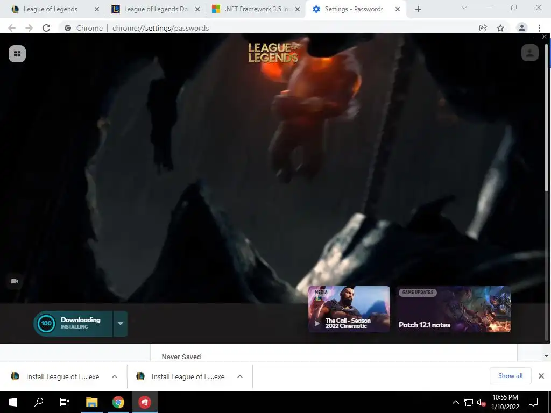Screen dimensions: 551x413
Task: Go back in Chrome
Action: click(x=12, y=28)
